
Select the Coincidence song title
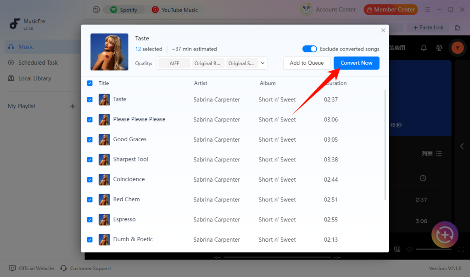pos(129,179)
